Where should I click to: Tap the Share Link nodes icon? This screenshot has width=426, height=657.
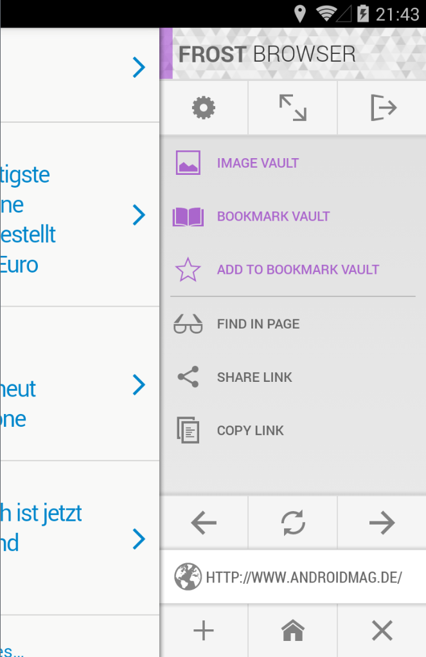click(188, 377)
